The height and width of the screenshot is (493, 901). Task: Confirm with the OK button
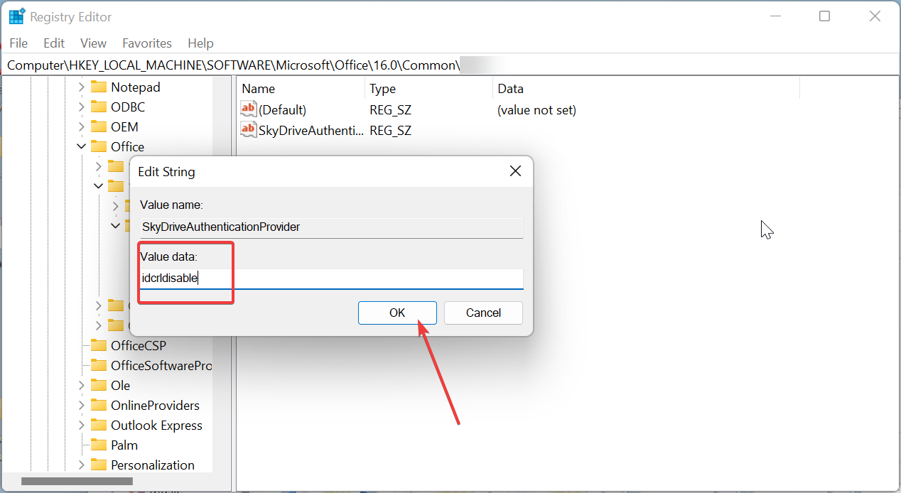(397, 313)
